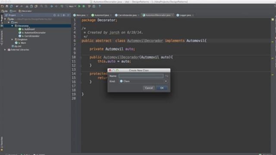Screen dimensions: 276x155
Task: Open Project Structure from the toolbar
Action: 89,6
